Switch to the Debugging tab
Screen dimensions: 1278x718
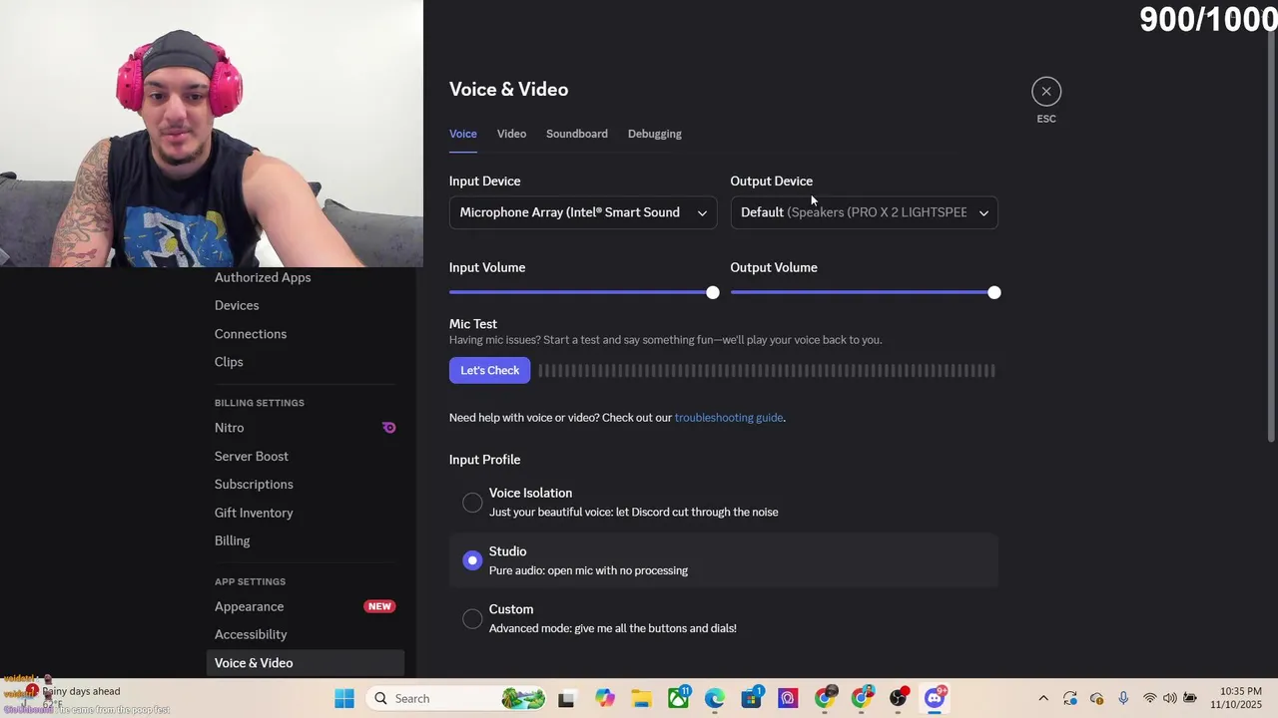[x=655, y=134]
